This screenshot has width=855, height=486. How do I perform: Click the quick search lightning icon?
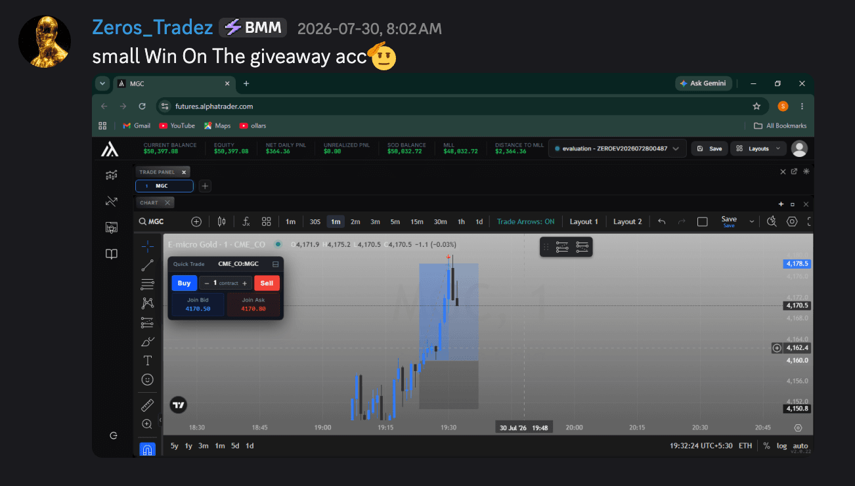tap(772, 221)
